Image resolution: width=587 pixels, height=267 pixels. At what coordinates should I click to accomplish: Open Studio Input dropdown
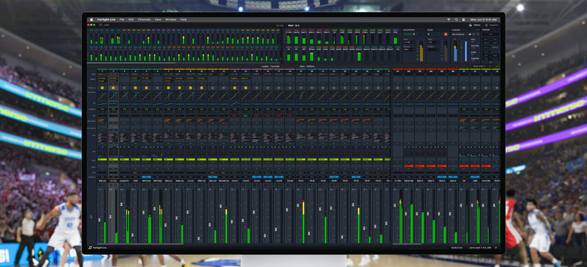click(x=434, y=42)
